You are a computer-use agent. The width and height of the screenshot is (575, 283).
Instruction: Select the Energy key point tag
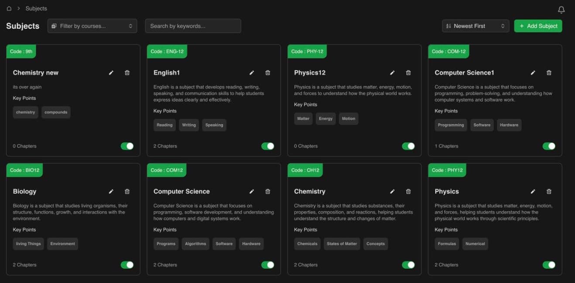326,118
